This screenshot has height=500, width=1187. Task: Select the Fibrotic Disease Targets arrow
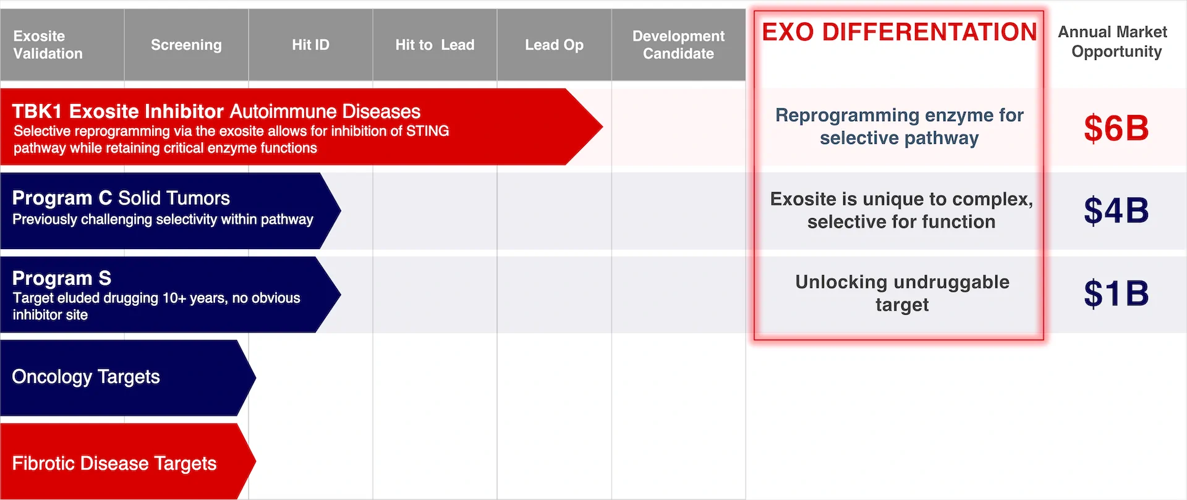(x=127, y=462)
